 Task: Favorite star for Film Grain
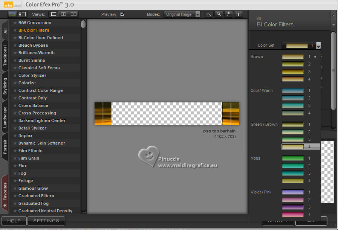(15, 158)
